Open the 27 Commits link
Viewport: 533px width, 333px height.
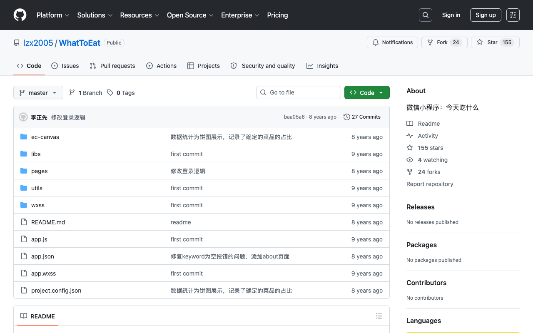click(362, 117)
